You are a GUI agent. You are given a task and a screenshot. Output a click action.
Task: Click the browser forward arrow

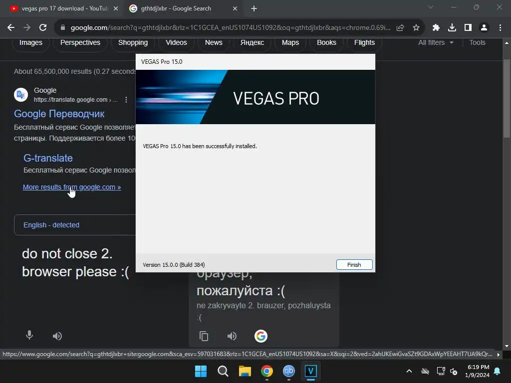click(x=27, y=28)
